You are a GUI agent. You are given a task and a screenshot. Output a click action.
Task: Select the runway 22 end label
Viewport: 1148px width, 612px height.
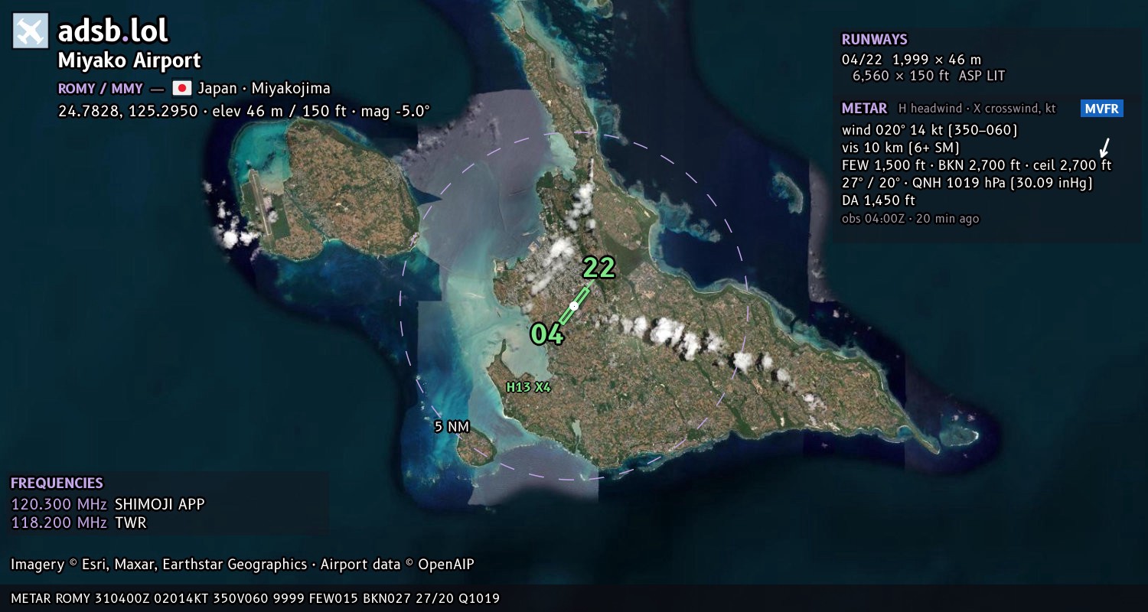[598, 268]
